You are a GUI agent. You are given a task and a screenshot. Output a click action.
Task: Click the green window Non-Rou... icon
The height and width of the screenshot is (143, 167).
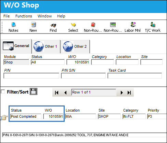pos(113,25)
